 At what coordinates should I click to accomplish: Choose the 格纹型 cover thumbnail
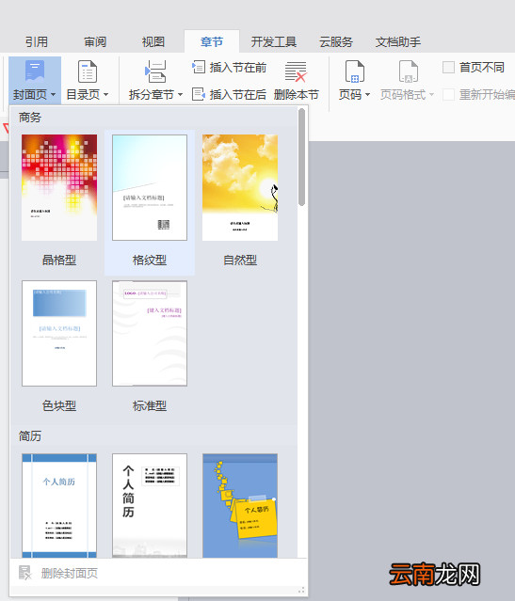pos(150,187)
